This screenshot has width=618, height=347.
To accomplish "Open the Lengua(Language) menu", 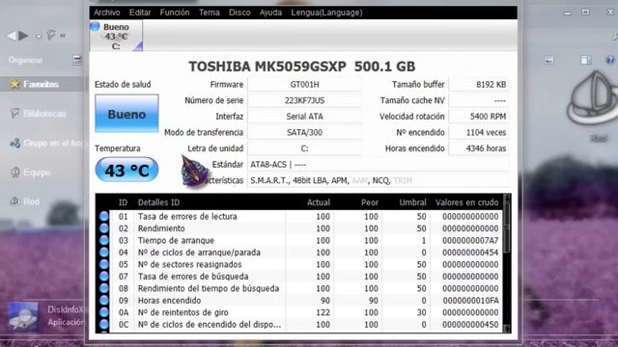I will (x=326, y=13).
